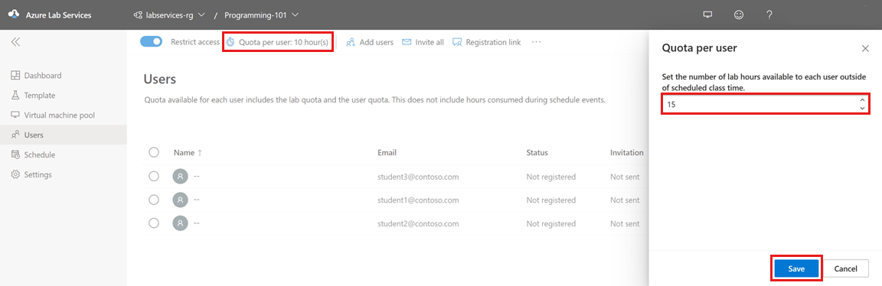Sort users by Name column header
Screen dimensions: 882x286
click(185, 153)
